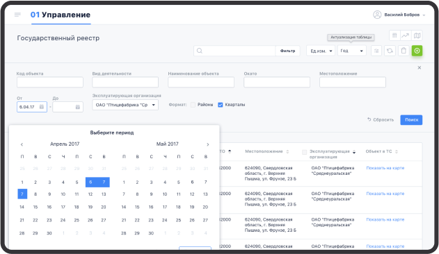Viewport: 439px width, 254px height.
Task: Click the Наименование объекта input
Action: click(x=201, y=82)
